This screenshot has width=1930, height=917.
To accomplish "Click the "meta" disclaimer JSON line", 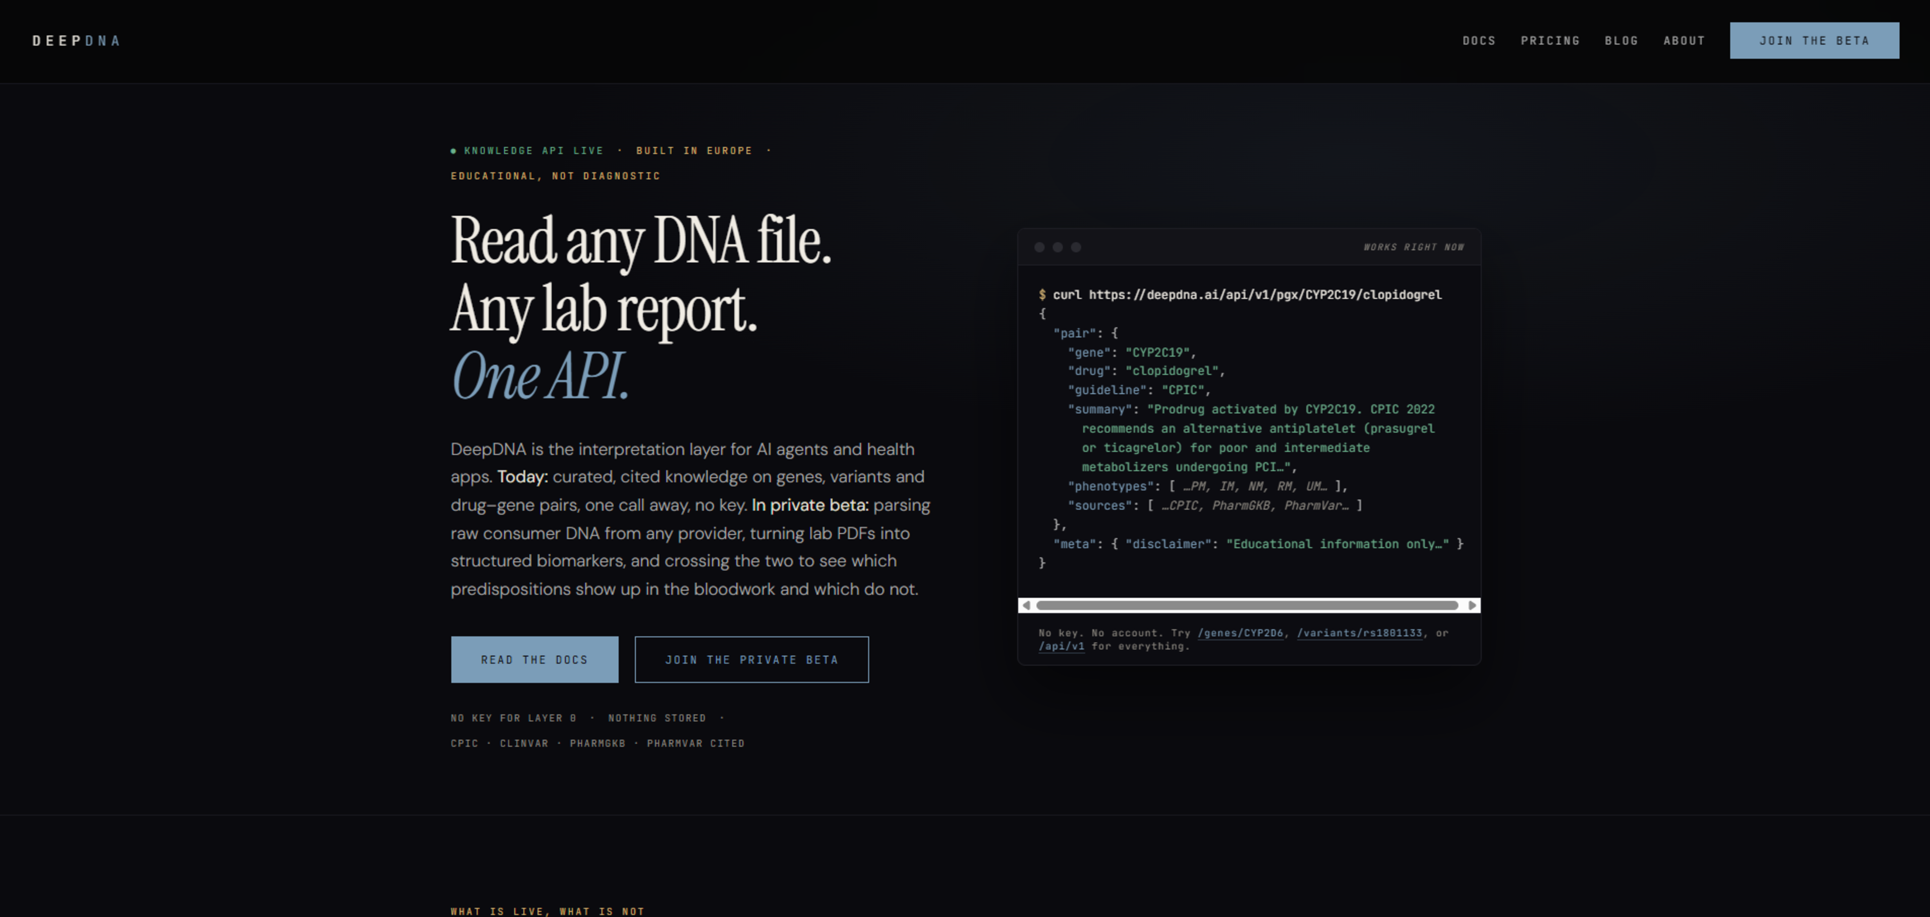I will pyautogui.click(x=1258, y=543).
